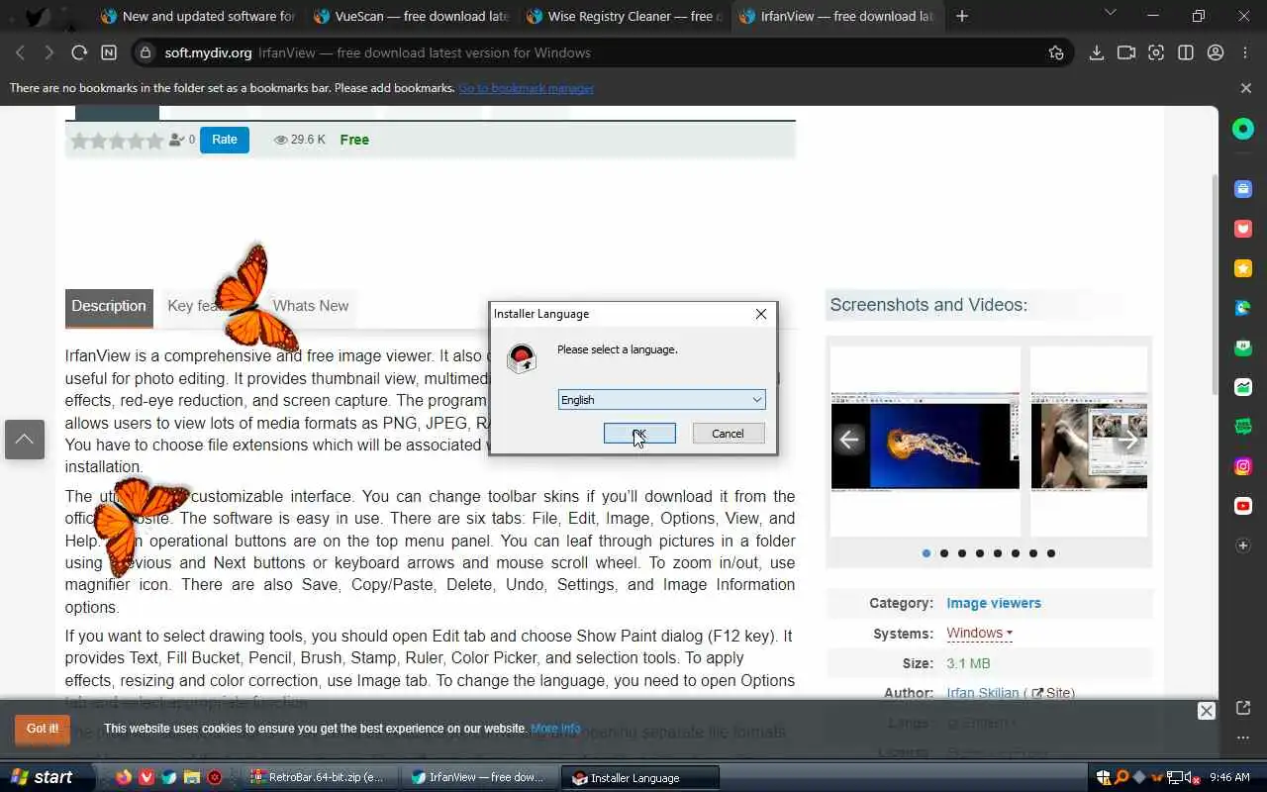The height and width of the screenshot is (792, 1267).
Task: Accept cookies with Got it! button
Action: click(x=43, y=729)
